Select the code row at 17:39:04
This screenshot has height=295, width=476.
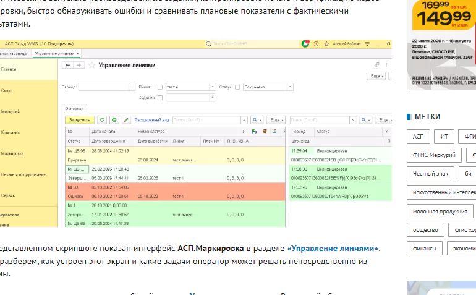pos(341,155)
